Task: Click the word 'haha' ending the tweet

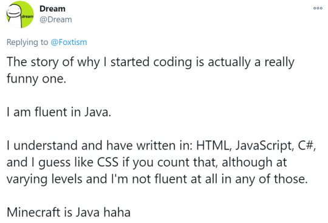Action: tap(117, 212)
